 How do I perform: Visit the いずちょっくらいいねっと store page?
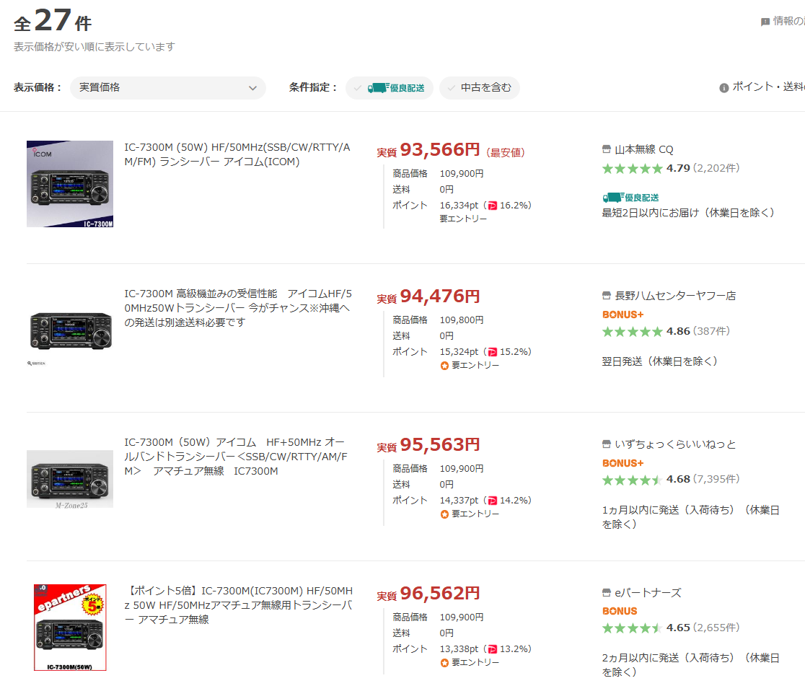(x=675, y=444)
